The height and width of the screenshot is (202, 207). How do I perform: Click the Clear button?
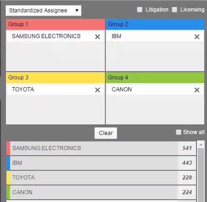106,133
